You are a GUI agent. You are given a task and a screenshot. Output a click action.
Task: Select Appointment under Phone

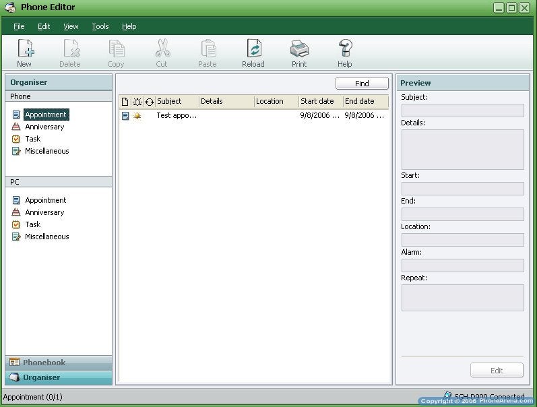pos(46,115)
